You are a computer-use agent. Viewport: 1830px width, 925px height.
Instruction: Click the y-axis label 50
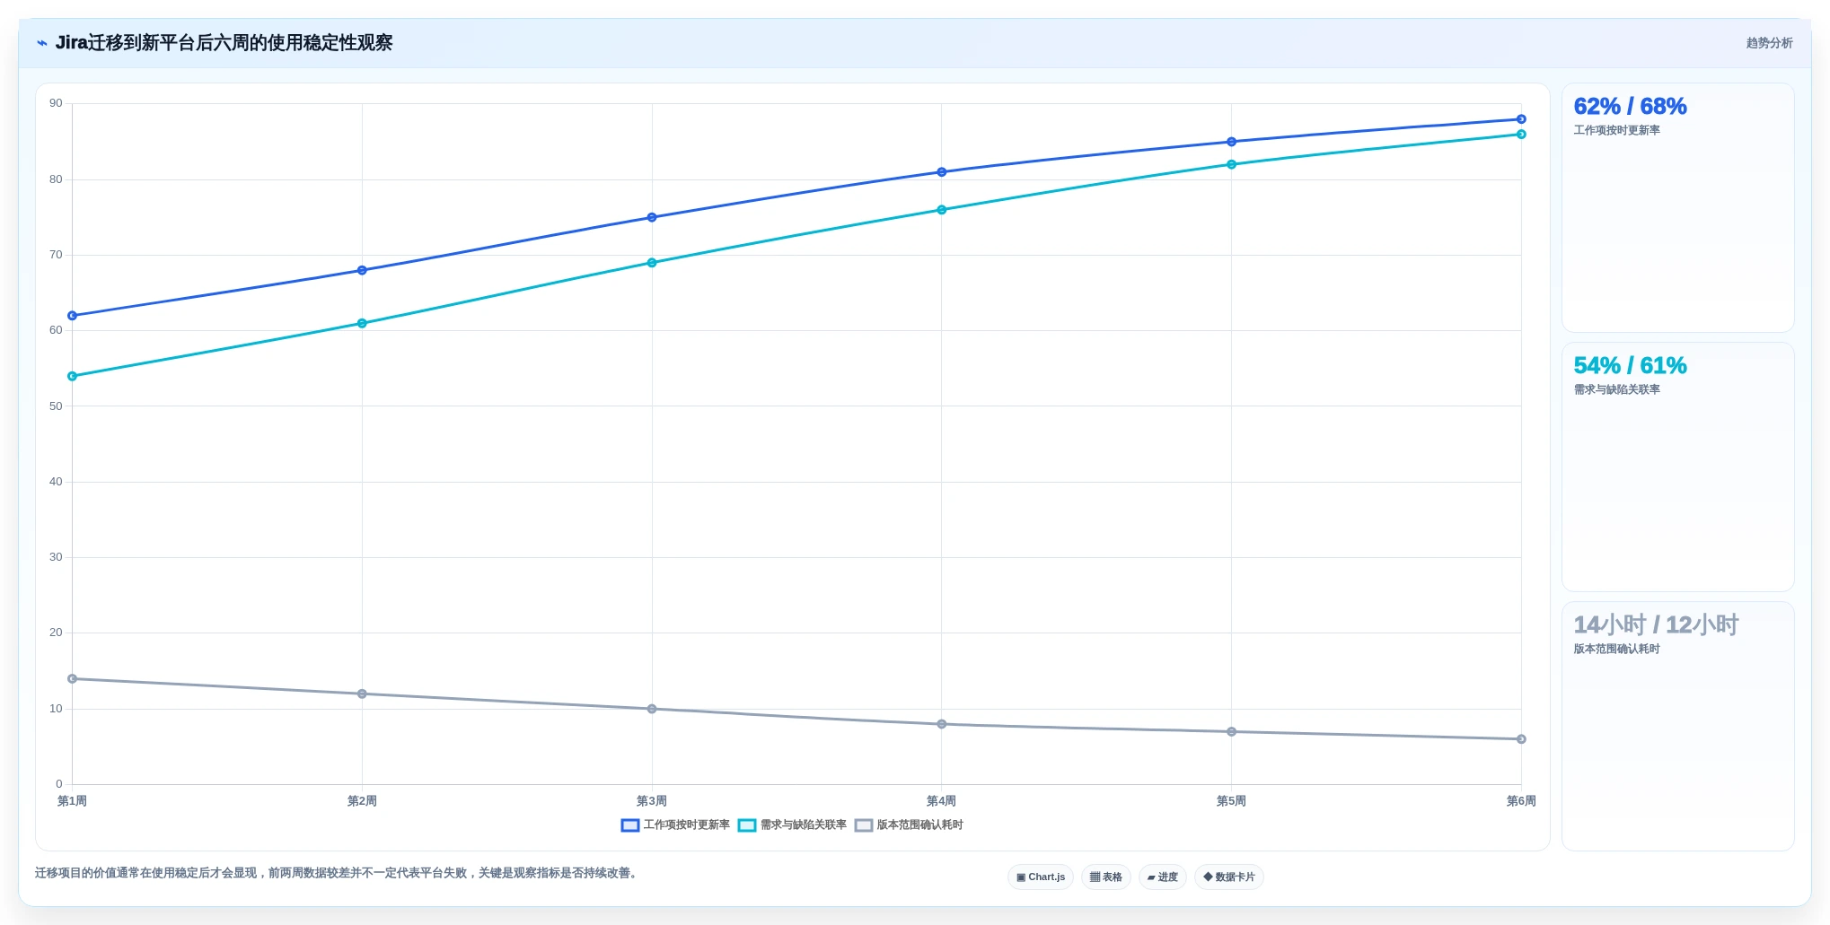tap(56, 406)
